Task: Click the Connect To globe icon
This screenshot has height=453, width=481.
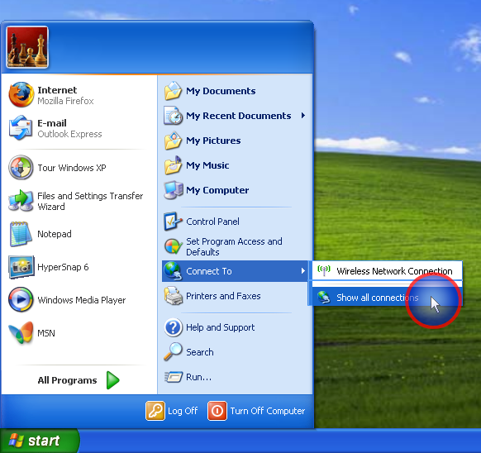Action: tap(173, 271)
